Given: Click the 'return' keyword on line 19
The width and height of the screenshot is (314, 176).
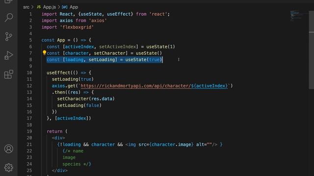Looking at the screenshot, I should tap(54, 132).
